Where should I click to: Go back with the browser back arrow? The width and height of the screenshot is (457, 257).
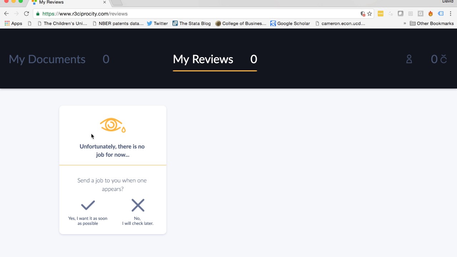point(6,14)
